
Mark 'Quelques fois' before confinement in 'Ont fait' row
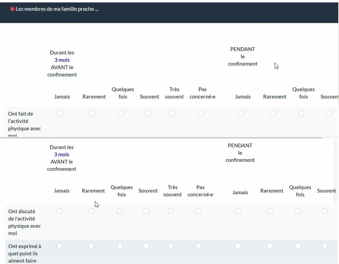121,113
